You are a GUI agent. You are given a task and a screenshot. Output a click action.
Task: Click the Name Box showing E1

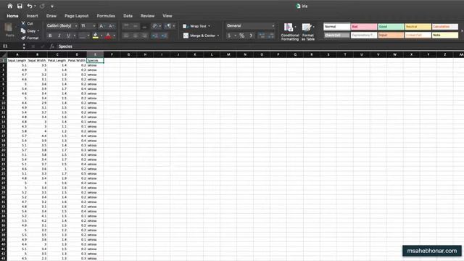pos(12,46)
